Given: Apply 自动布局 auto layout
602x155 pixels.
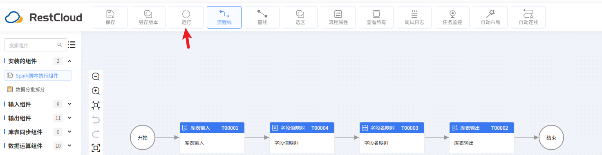Looking at the screenshot, I should 490,17.
